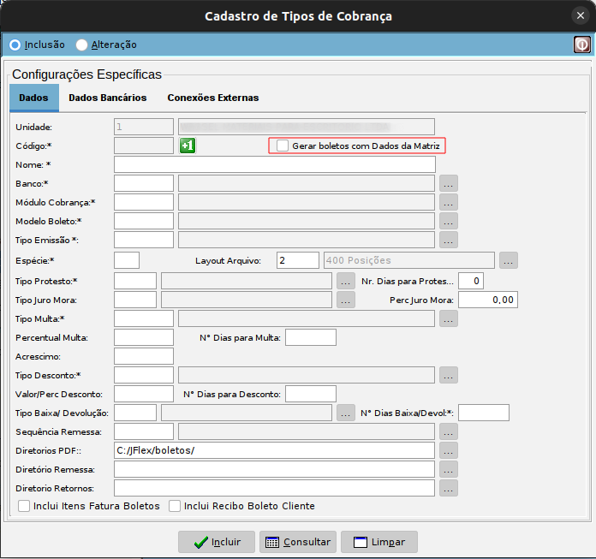Click the Consultar button
Screen dimensions: 596x559
295,542
